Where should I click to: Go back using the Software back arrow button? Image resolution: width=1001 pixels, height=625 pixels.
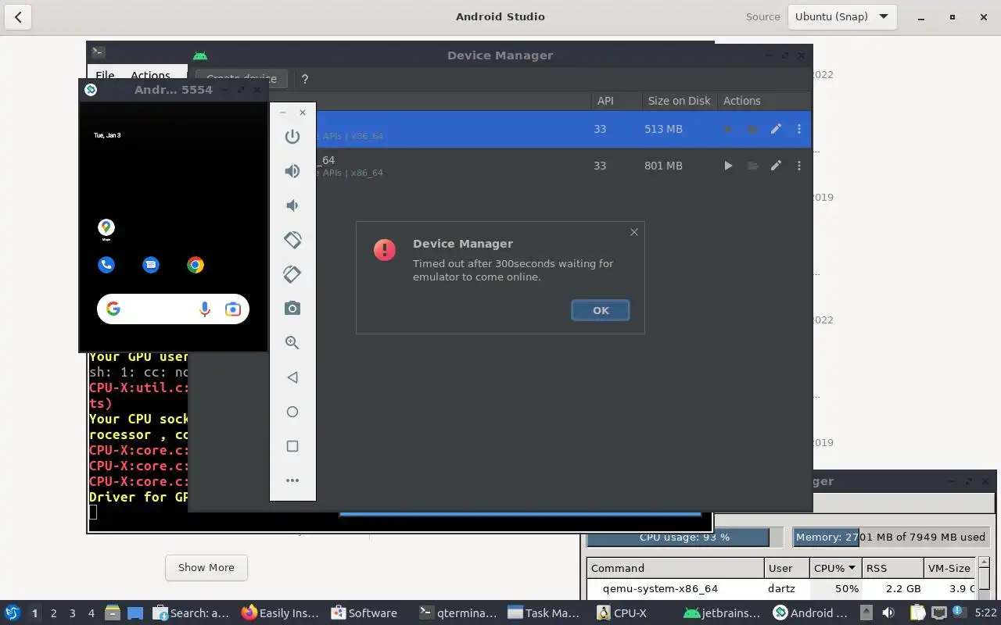pos(18,16)
